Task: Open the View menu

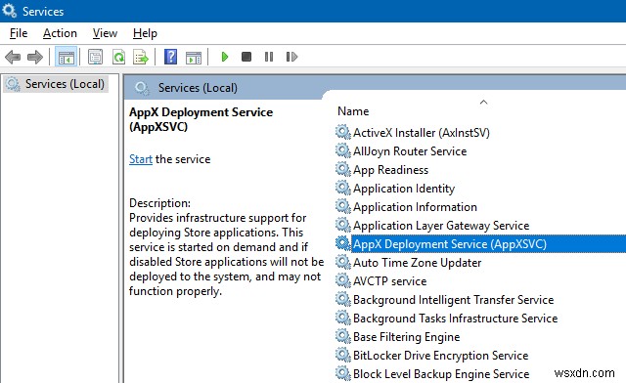Action: [105, 33]
